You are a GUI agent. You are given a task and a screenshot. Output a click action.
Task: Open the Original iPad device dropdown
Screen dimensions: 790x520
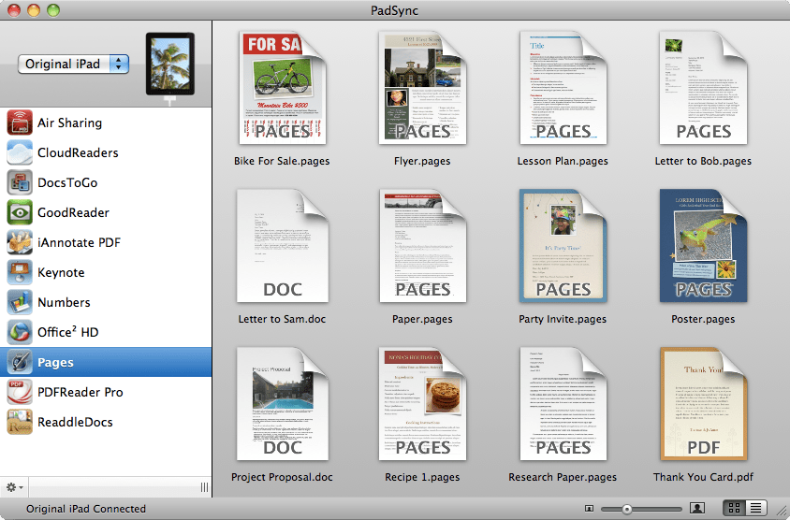[x=74, y=64]
